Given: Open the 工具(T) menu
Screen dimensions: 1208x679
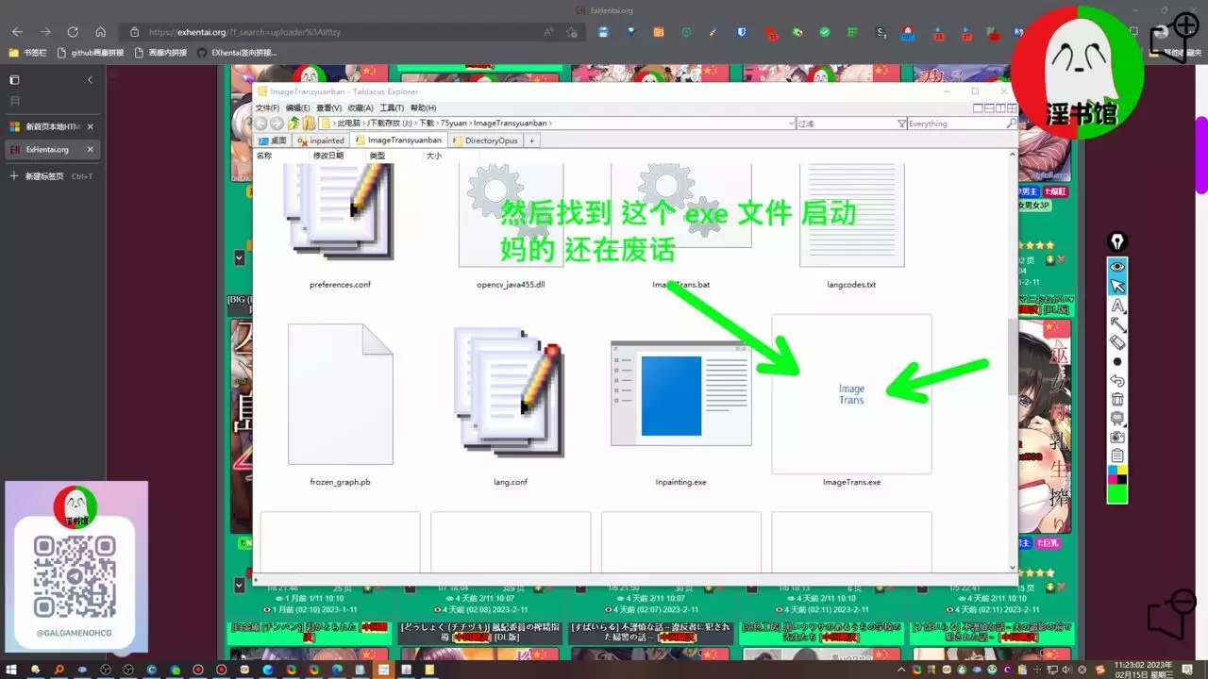Looking at the screenshot, I should (392, 108).
